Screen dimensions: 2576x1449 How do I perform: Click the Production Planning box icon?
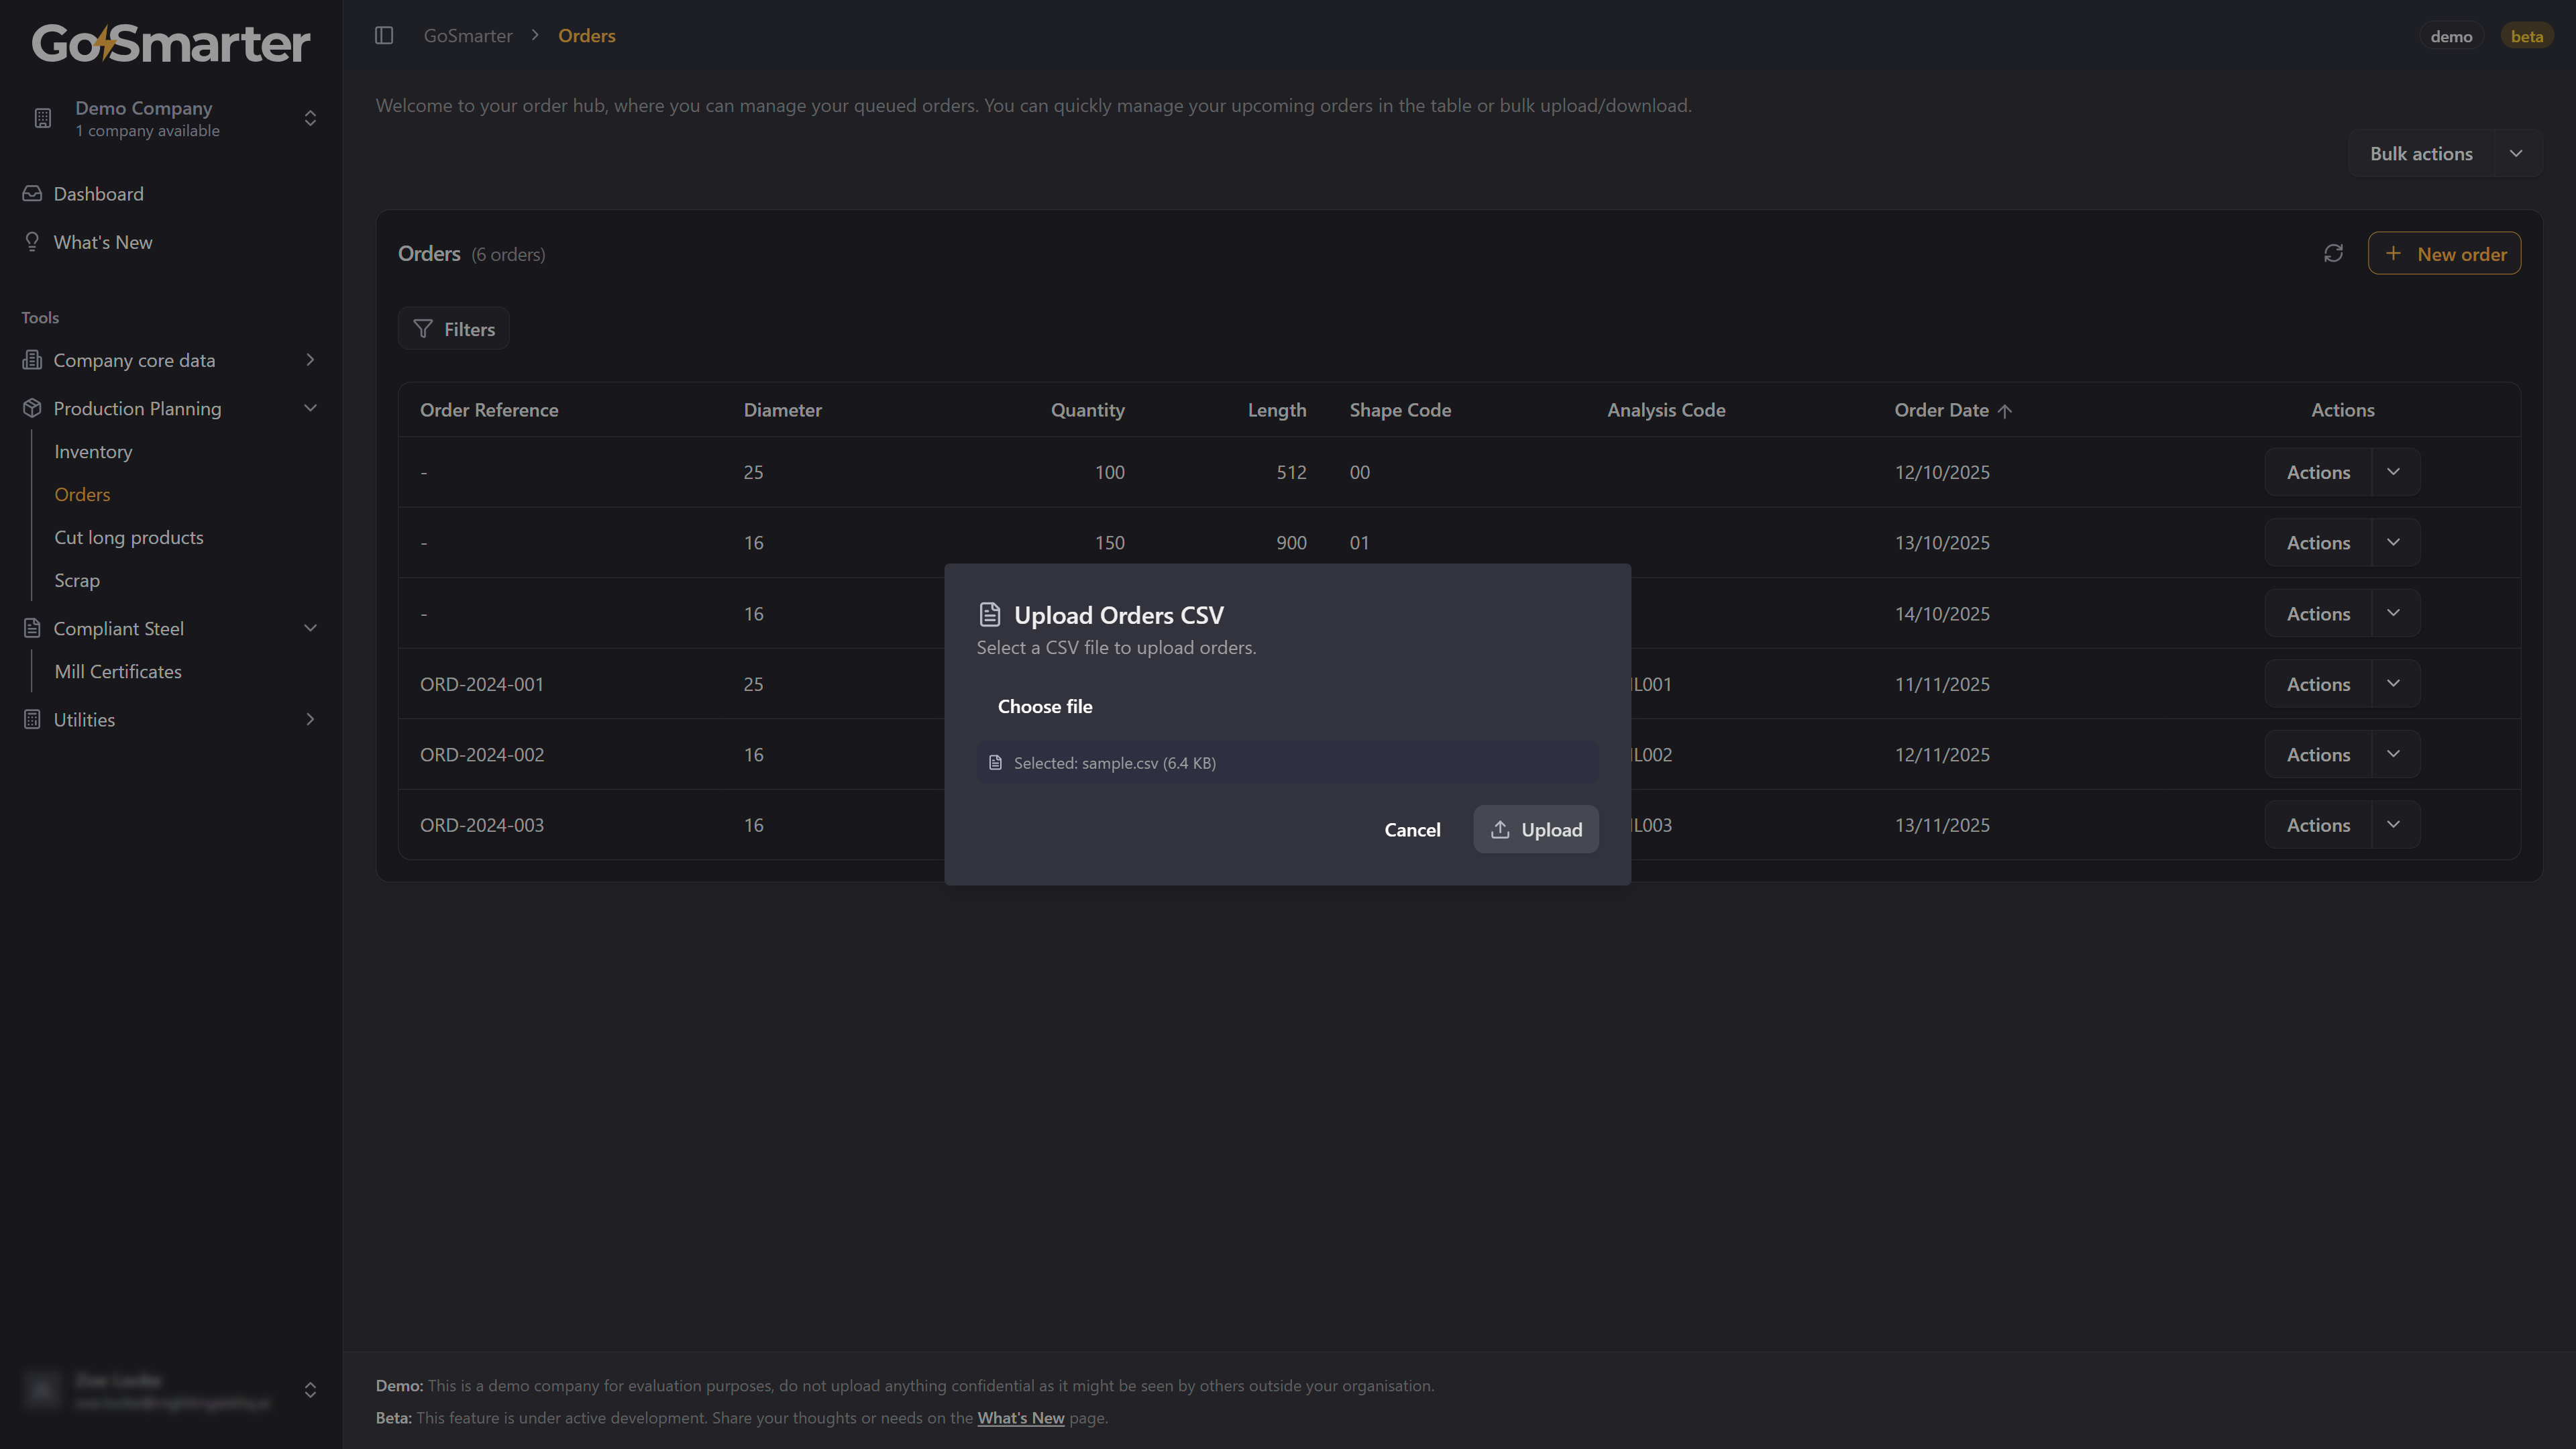point(32,408)
